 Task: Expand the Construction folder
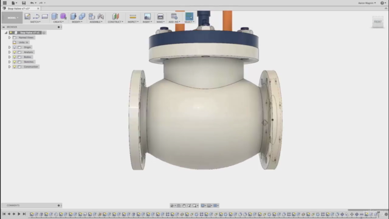[10, 66]
